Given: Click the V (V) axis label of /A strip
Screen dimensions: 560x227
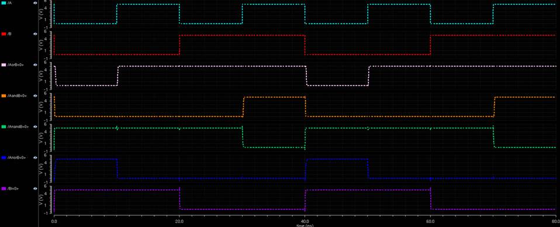Looking at the screenshot, I should point(41,13).
